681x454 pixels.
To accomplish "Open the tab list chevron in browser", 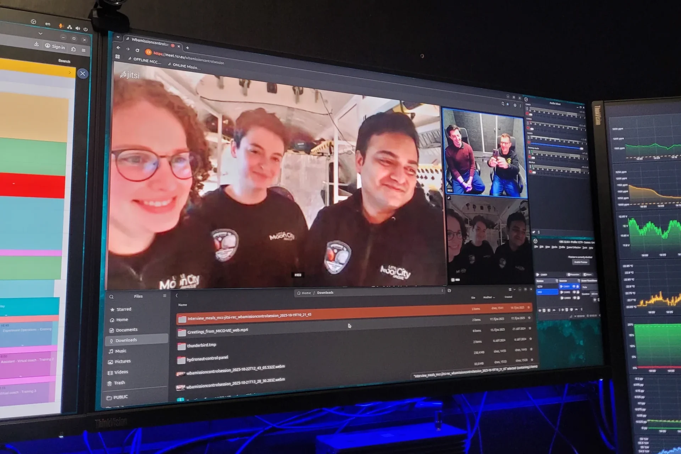I will click(118, 37).
